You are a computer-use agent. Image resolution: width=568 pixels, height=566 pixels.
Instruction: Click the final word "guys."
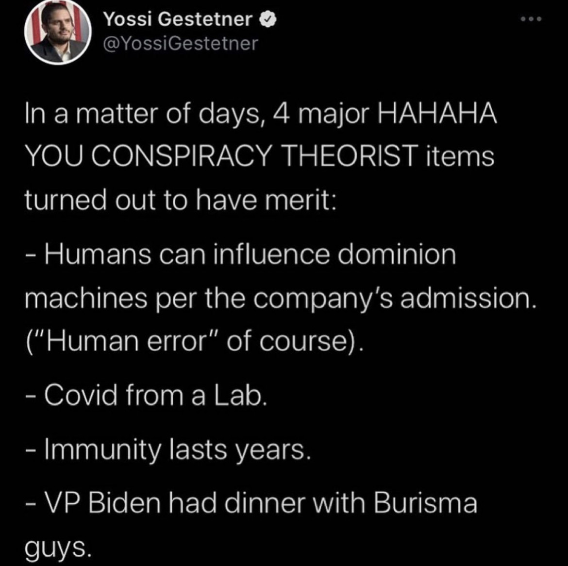(57, 548)
